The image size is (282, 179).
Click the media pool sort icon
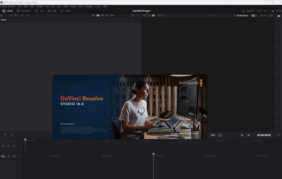pos(133,15)
